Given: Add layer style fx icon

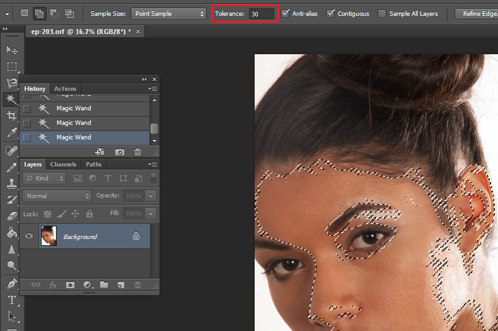Looking at the screenshot, I should pos(54,285).
